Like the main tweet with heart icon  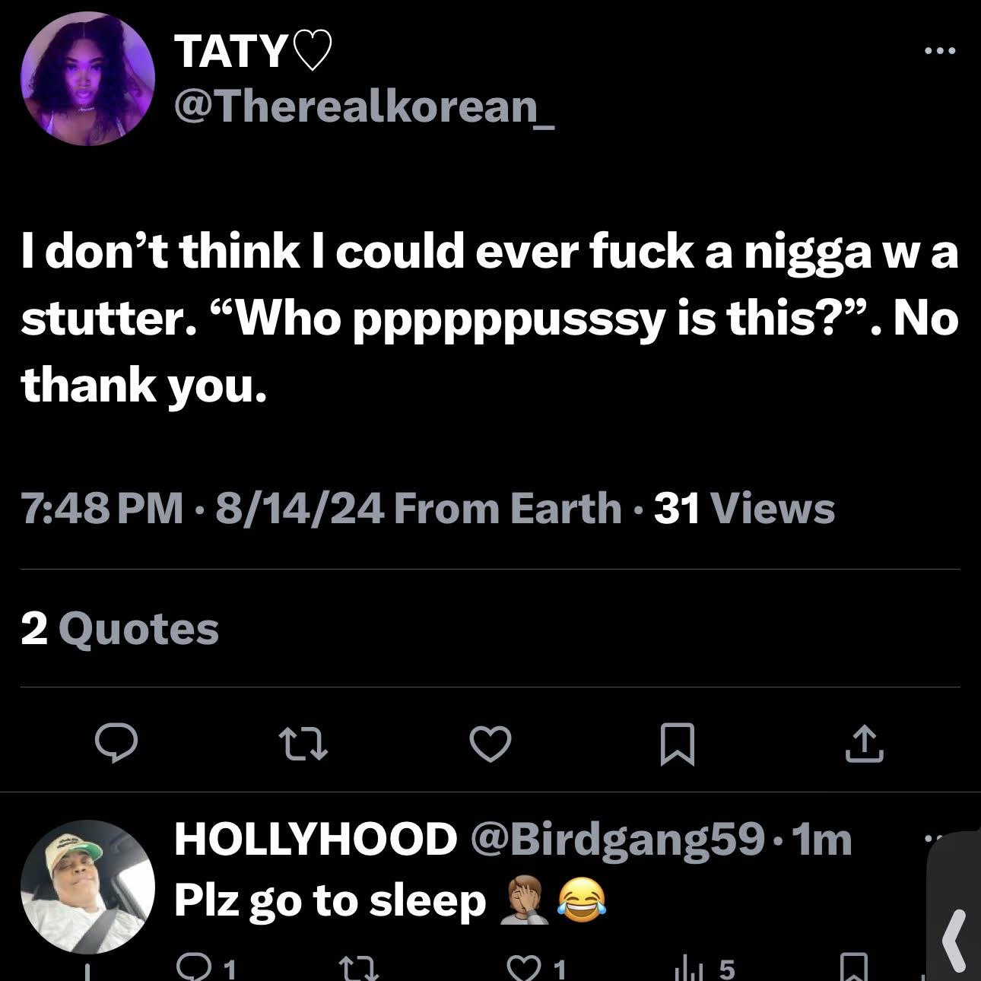tap(490, 743)
